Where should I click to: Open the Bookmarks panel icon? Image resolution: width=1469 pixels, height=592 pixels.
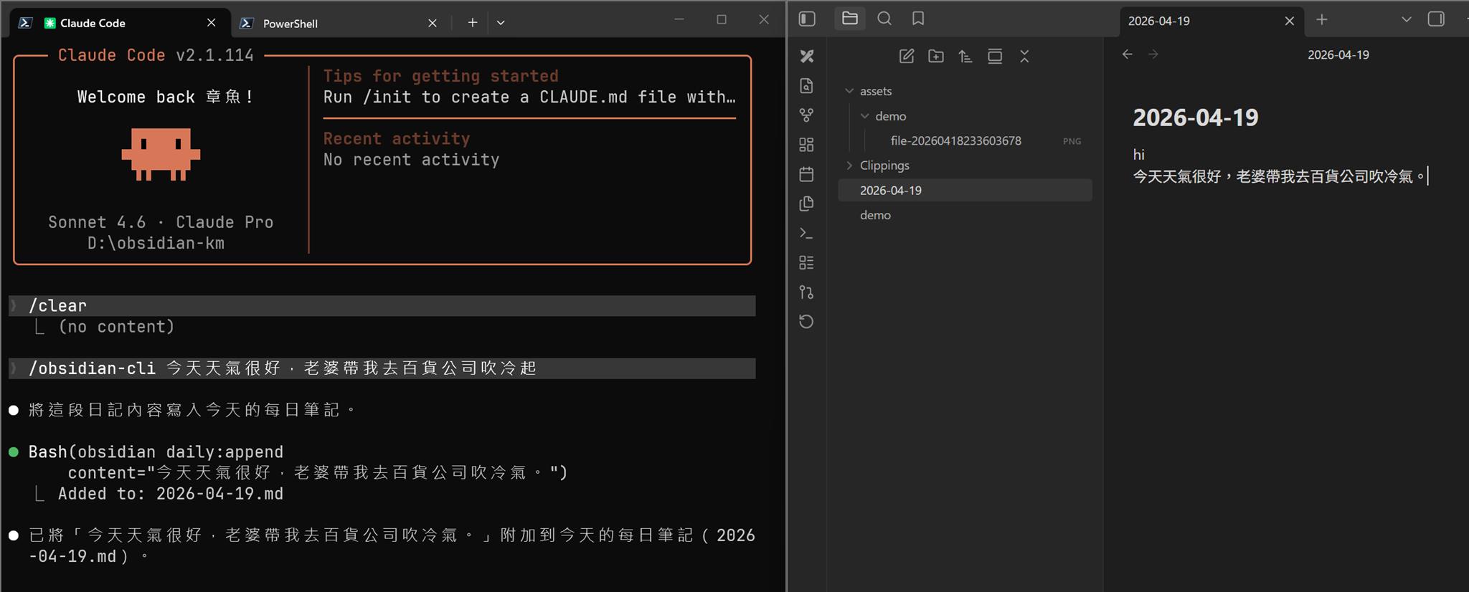pos(918,19)
